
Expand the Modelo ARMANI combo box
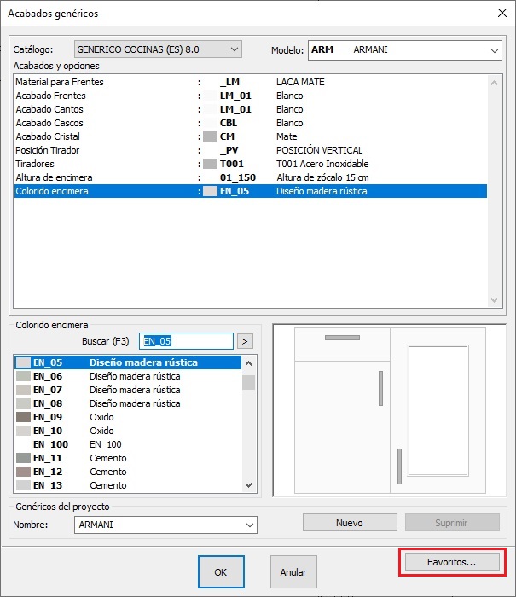[x=404, y=50]
